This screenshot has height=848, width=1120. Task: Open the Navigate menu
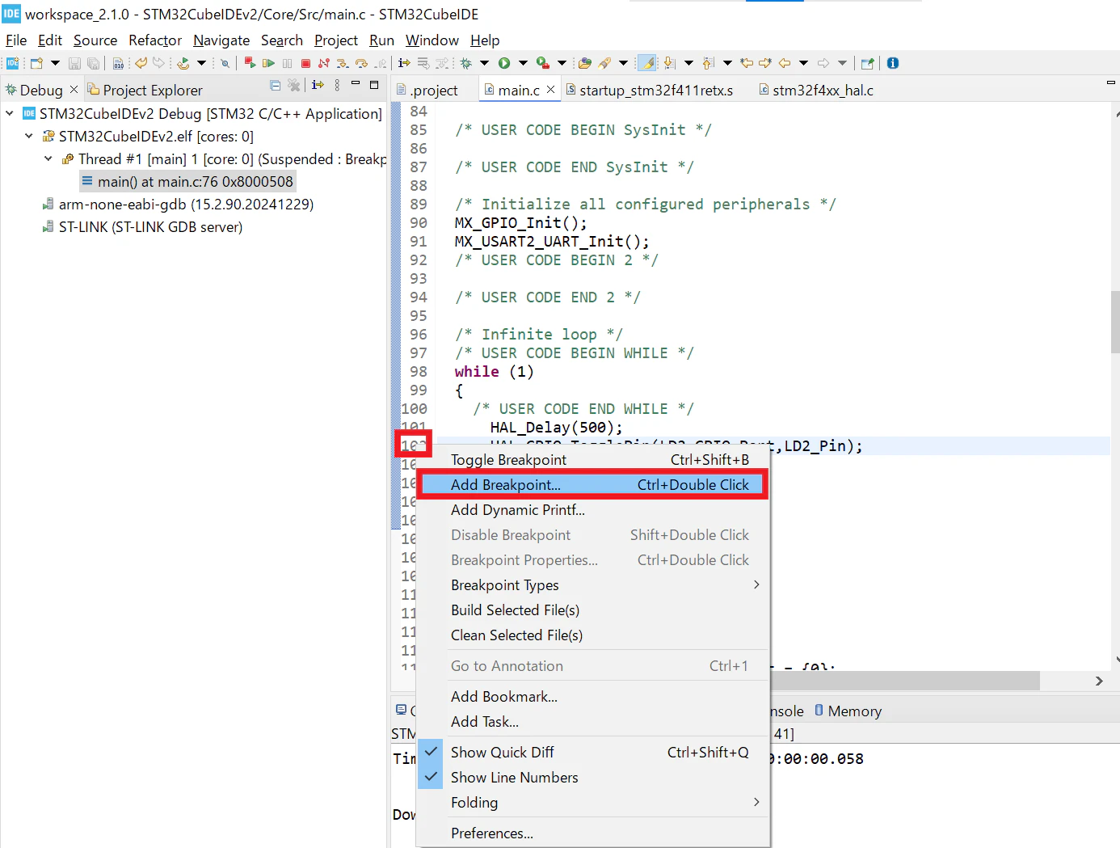221,40
